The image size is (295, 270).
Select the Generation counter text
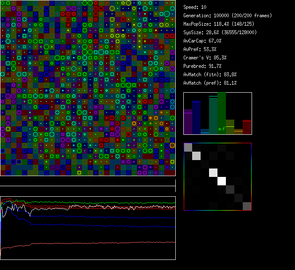coord(228,16)
